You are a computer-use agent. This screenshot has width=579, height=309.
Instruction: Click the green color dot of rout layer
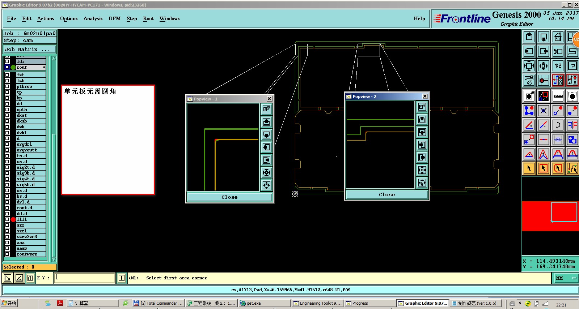(x=13, y=67)
